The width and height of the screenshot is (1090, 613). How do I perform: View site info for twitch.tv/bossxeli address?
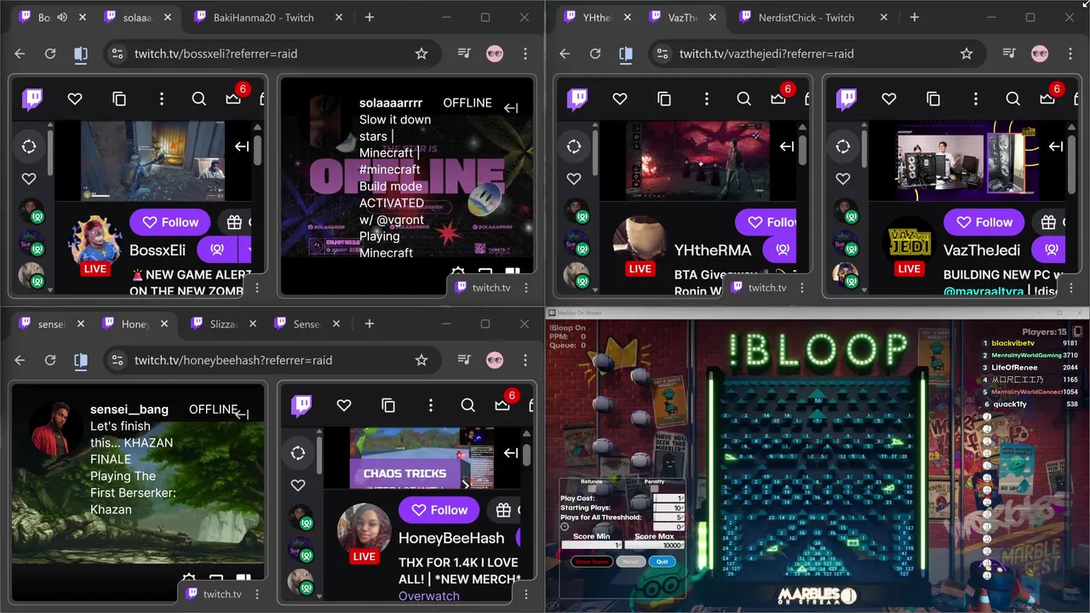click(117, 54)
